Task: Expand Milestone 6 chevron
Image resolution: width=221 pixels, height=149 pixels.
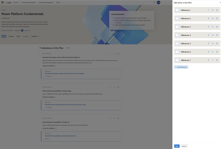Action: pos(177,52)
